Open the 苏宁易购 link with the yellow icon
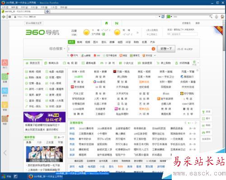Screen dimensions: 226x180 187,94
